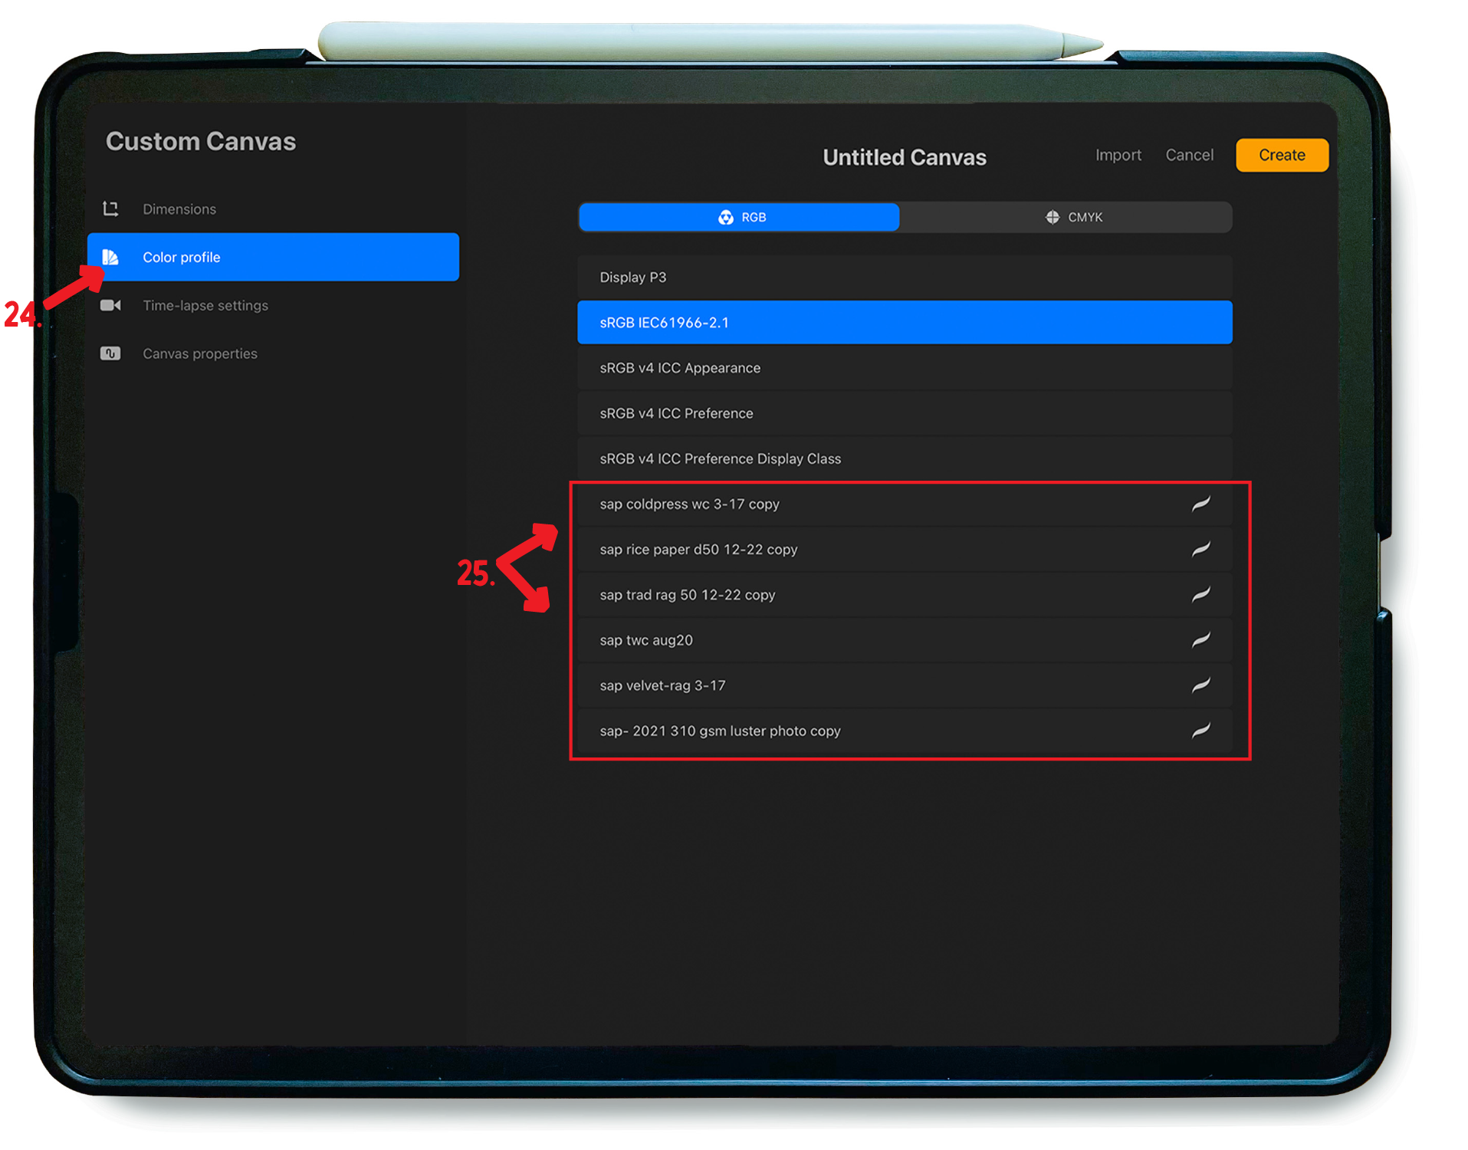Choose sRGB v4 ICC Preference Display Class

pyautogui.click(x=905, y=458)
